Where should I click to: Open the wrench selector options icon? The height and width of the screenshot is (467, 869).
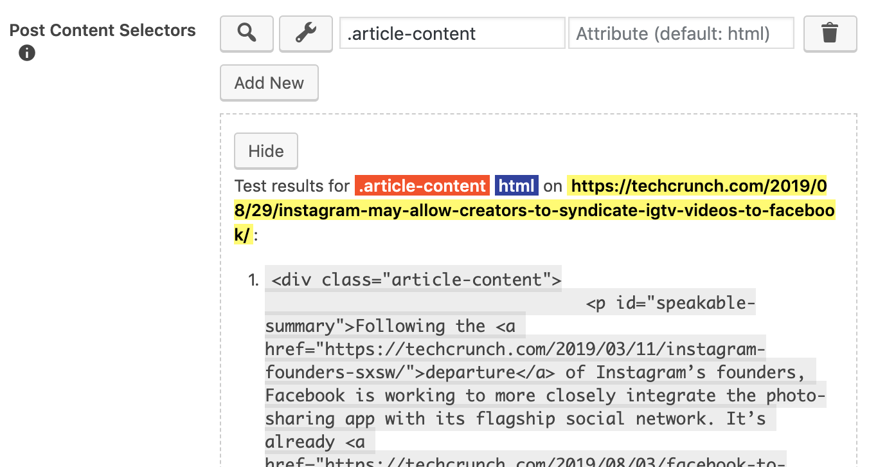[x=306, y=33]
